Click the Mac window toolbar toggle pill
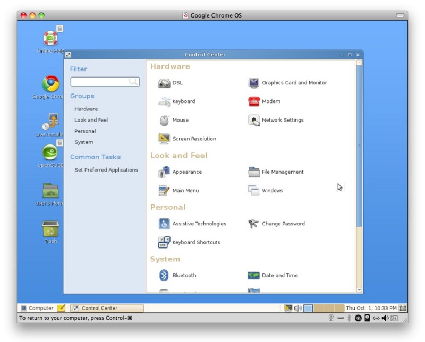The width and height of the screenshot is (425, 342). coord(400,15)
